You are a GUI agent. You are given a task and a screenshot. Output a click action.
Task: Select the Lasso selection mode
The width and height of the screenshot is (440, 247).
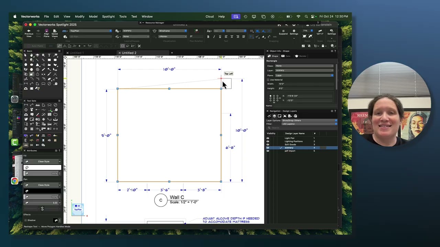pos(128,46)
